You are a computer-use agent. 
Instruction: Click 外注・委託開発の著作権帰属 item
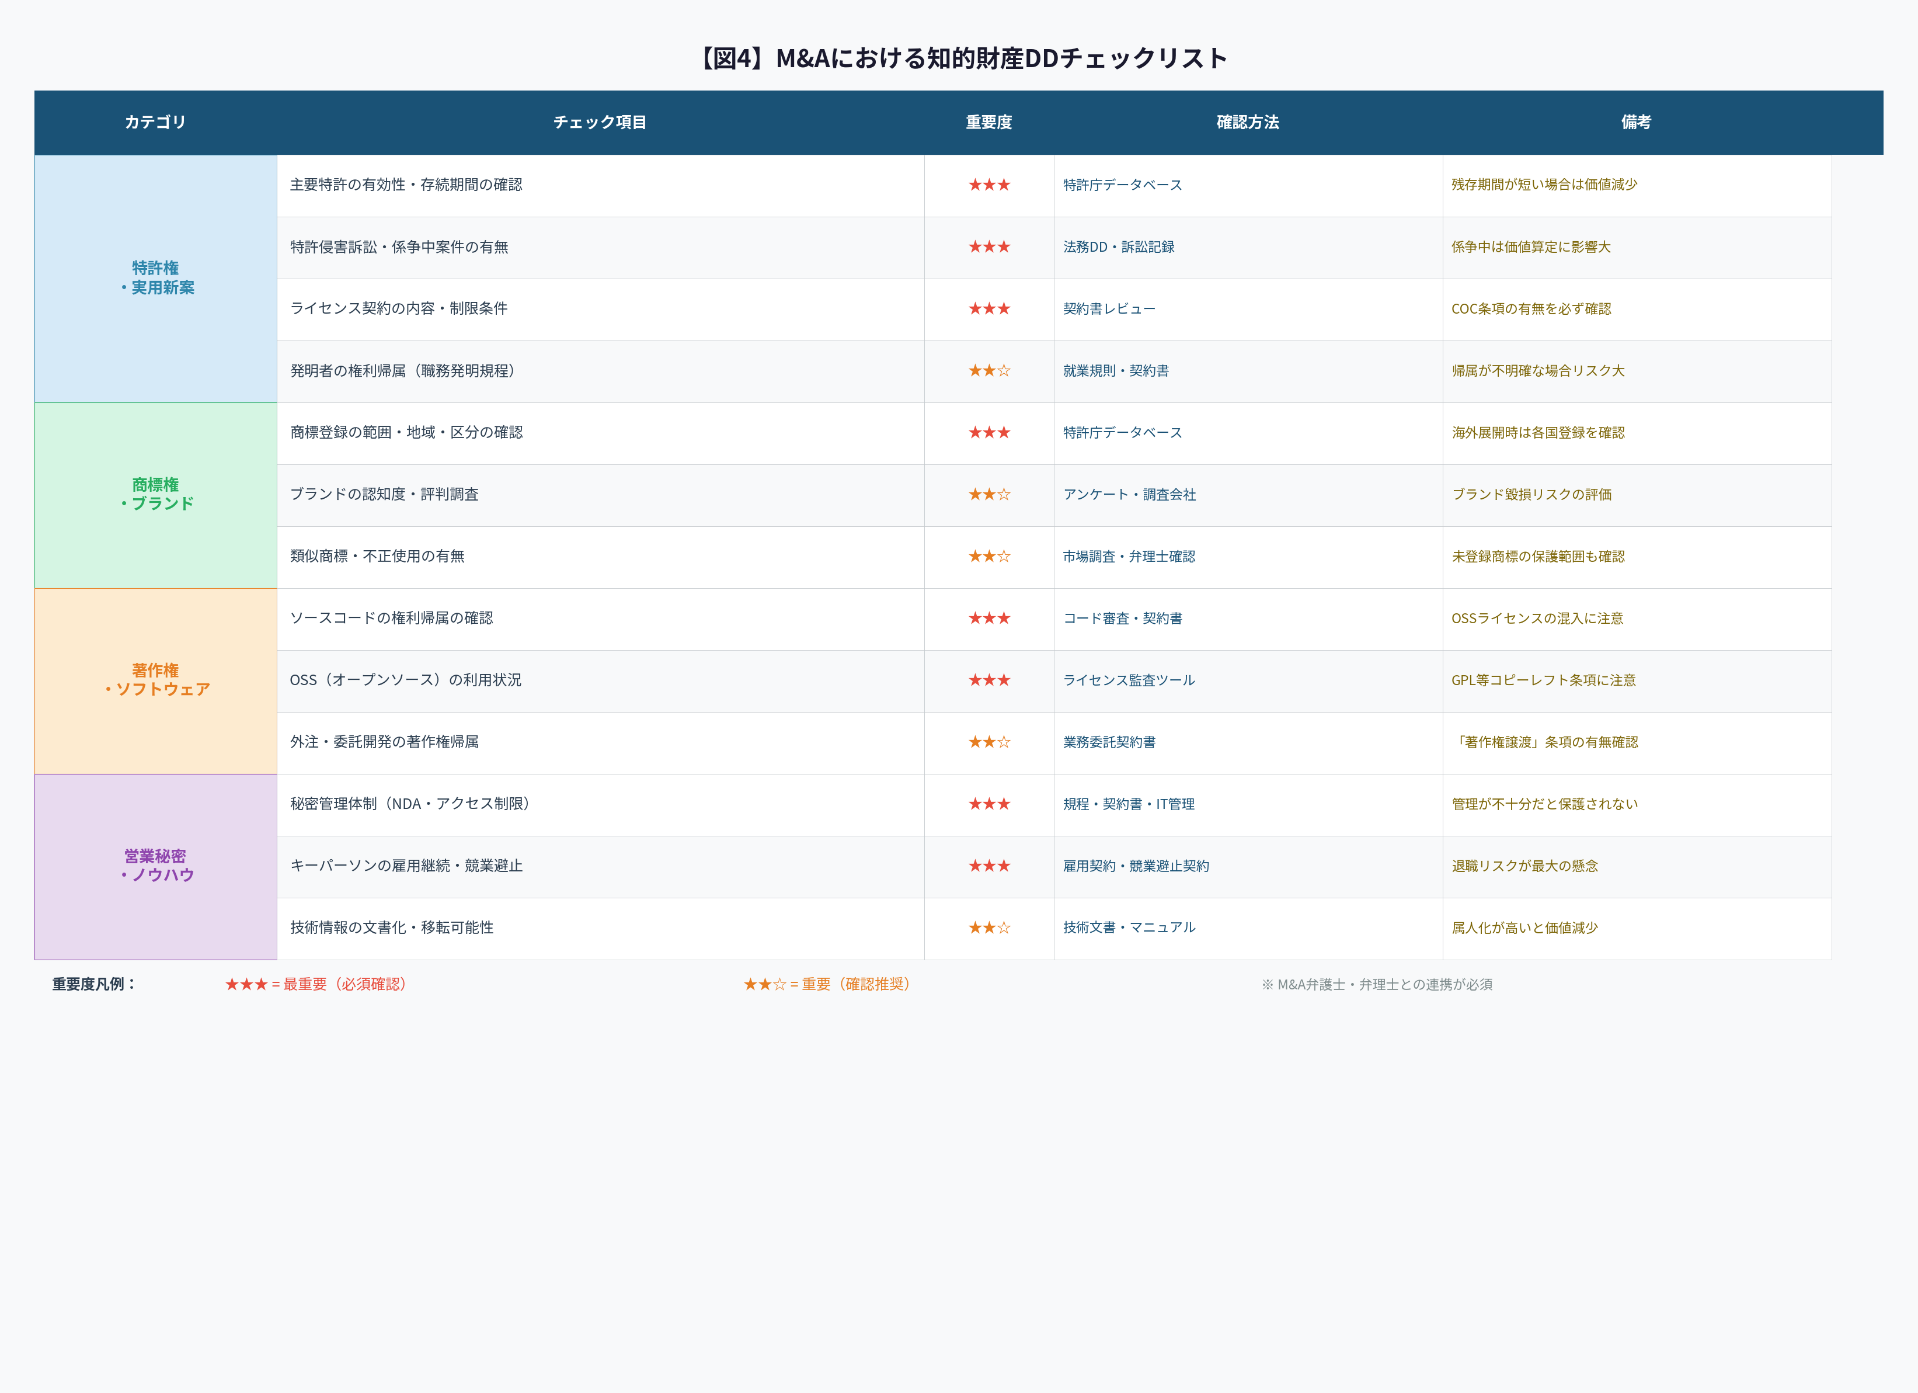click(x=384, y=742)
